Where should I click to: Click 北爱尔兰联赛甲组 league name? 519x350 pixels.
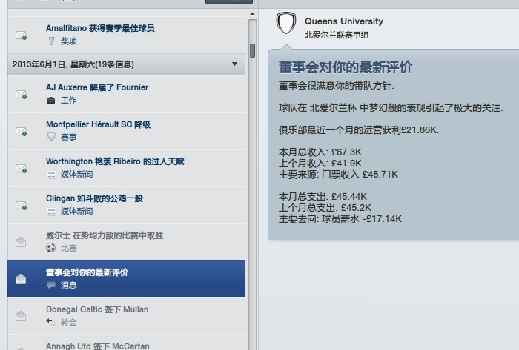pos(337,35)
